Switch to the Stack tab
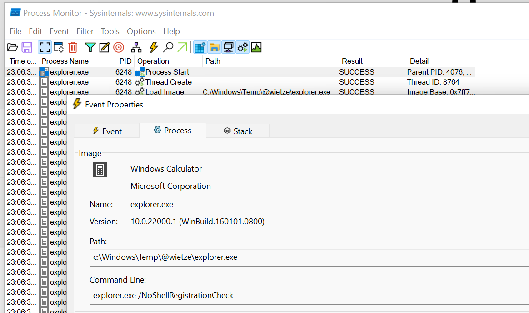 238,131
